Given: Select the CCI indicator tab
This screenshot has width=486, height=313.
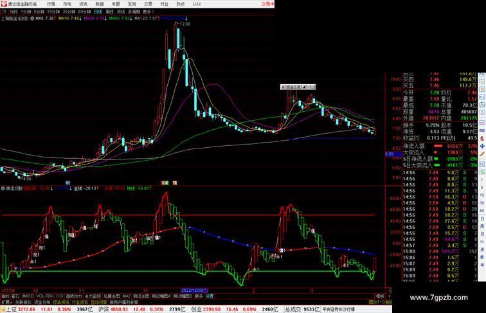Looking at the screenshot, I should [x=60, y=296].
